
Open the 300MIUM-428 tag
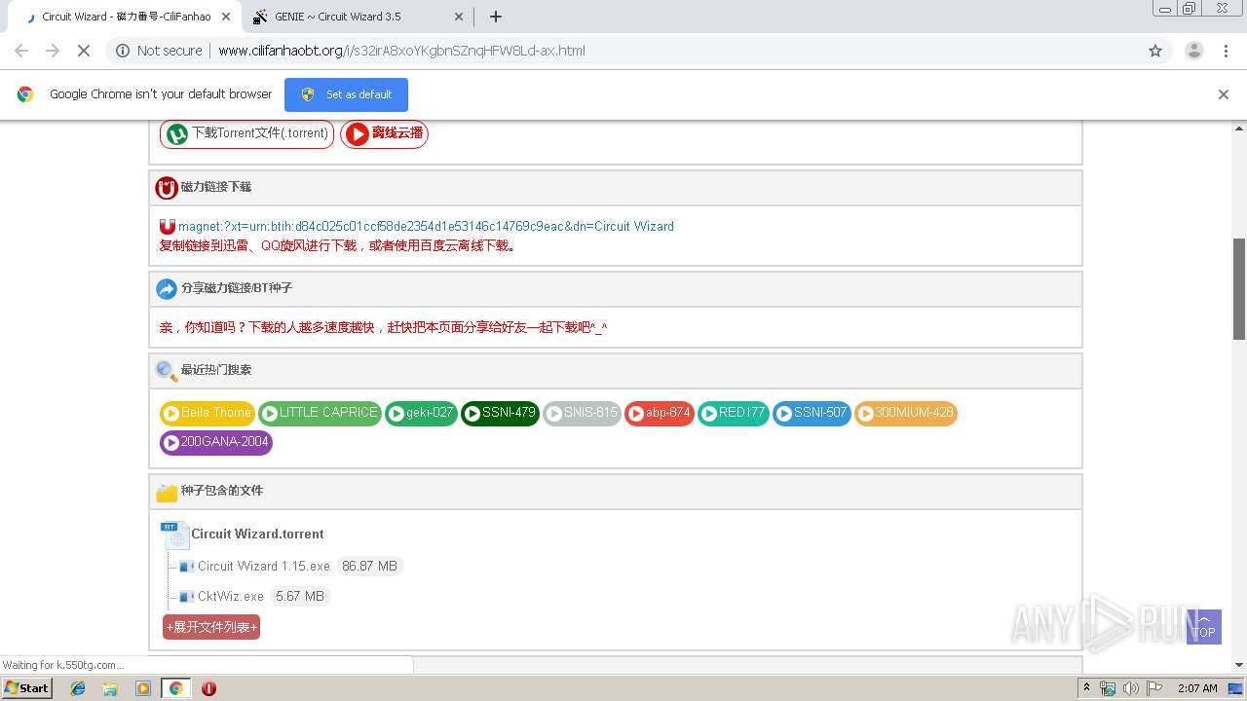(906, 413)
